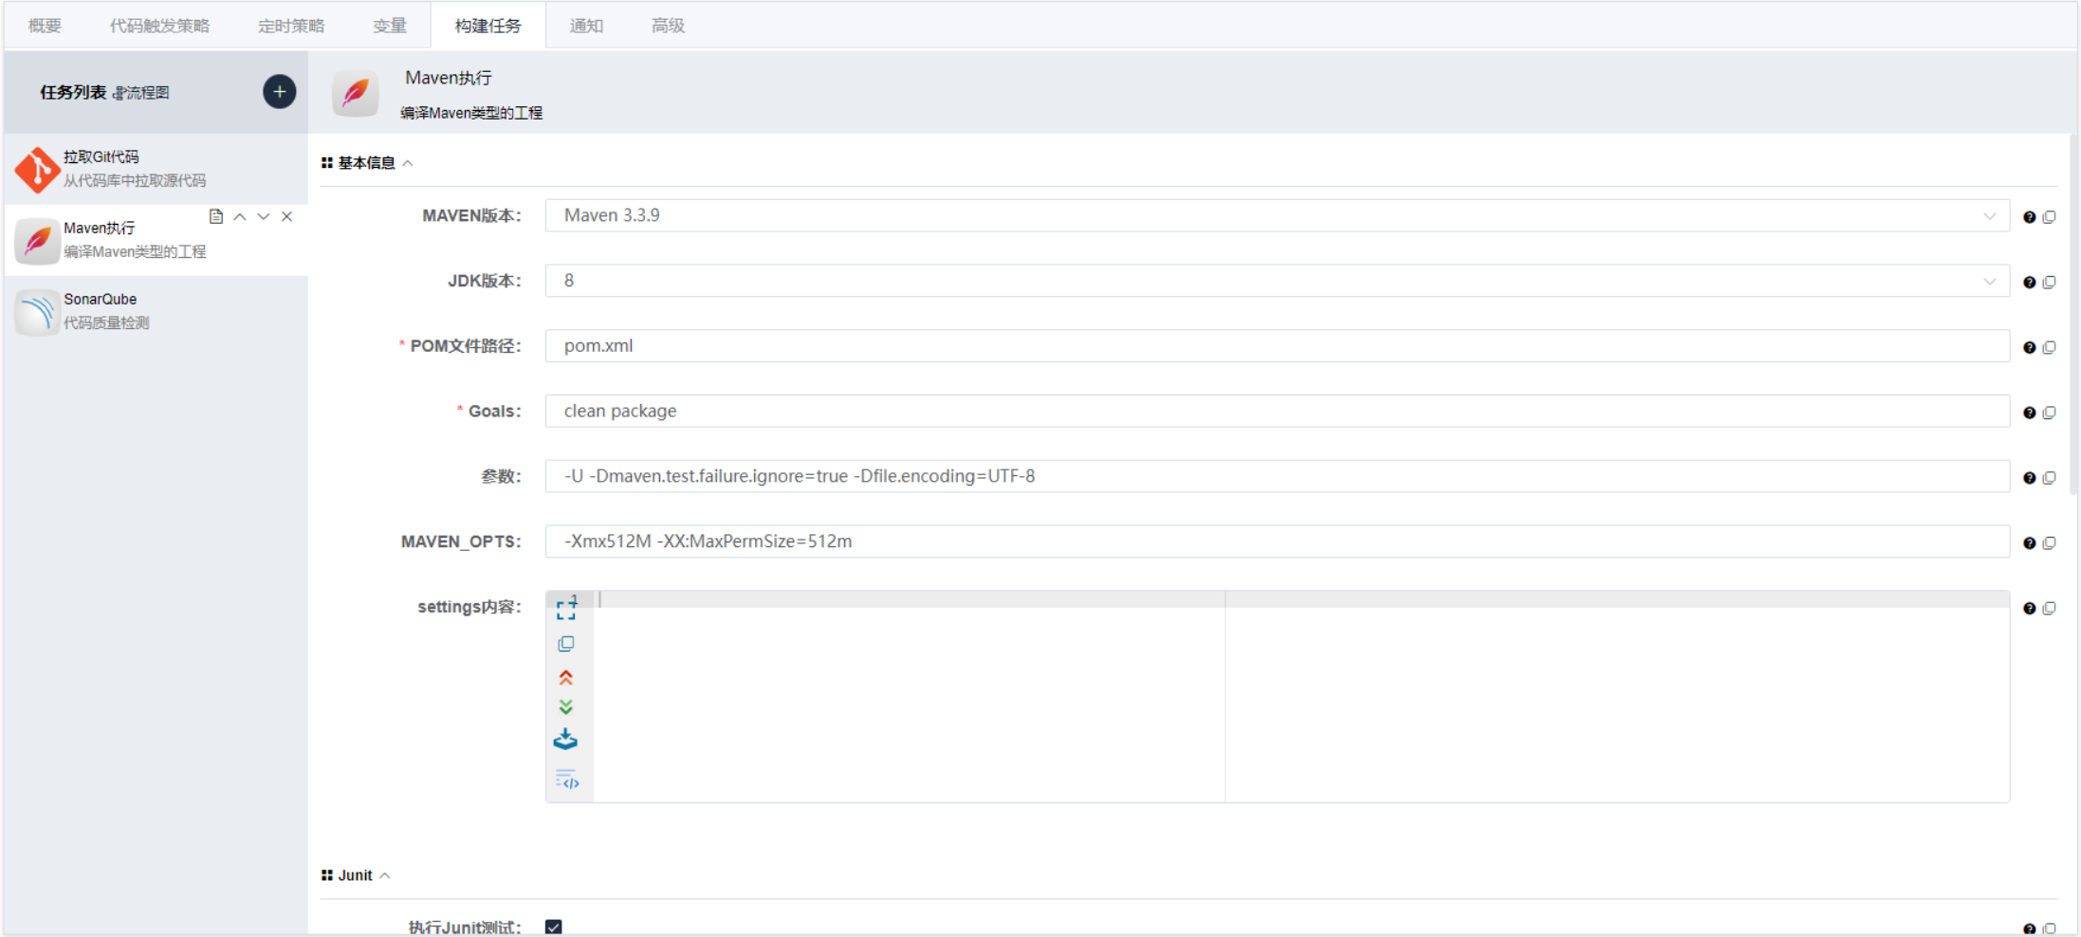Switch to the 代码触发策略 tab
Viewport: 2081px width, 937px height.
coord(159,26)
